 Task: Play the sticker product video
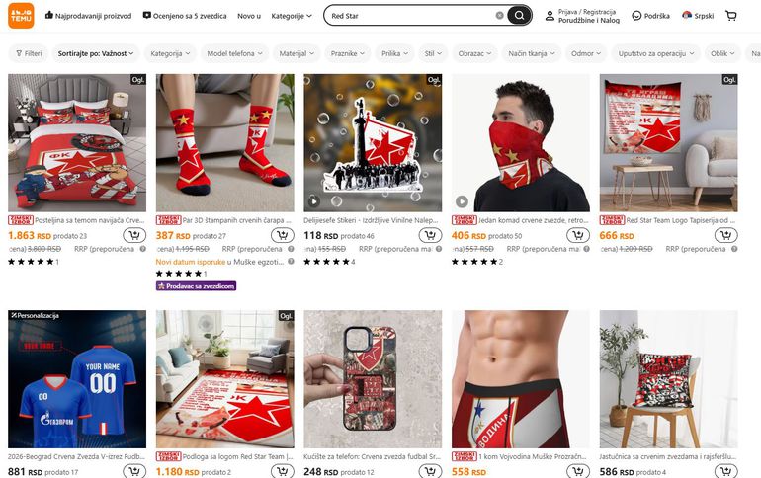pos(313,200)
